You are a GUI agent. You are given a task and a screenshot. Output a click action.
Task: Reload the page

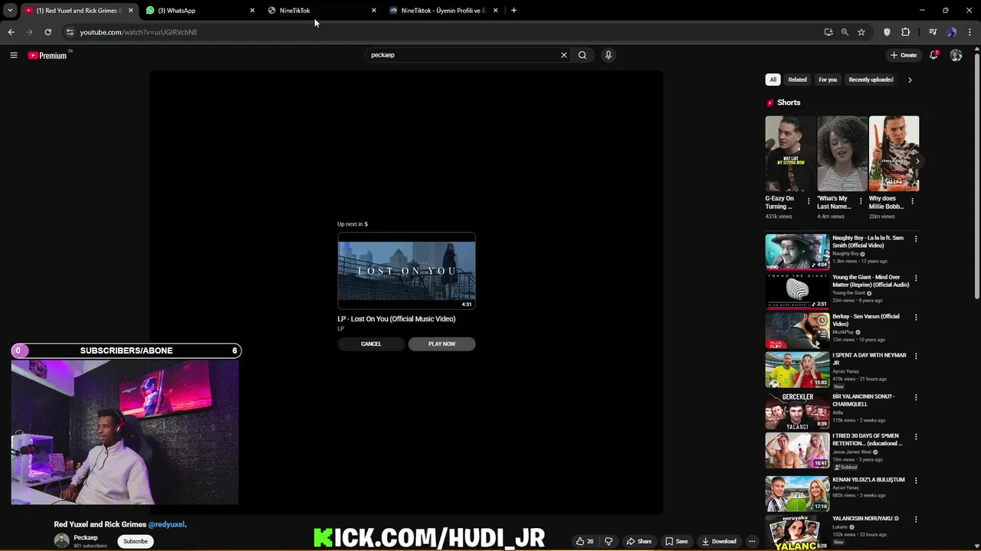[48, 32]
